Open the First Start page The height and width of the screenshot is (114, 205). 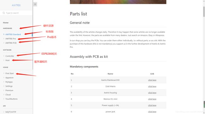[x=9, y=73]
